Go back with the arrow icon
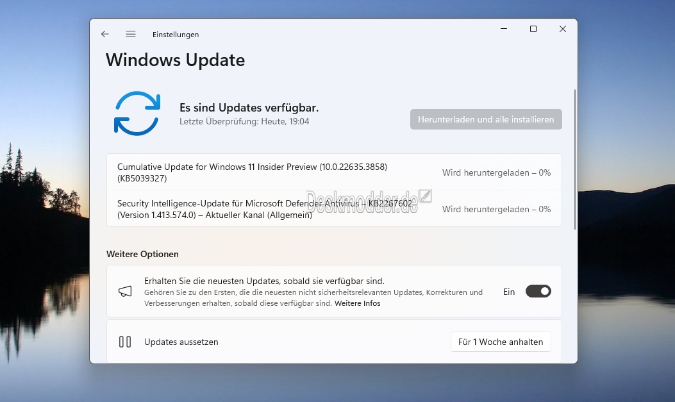This screenshot has height=402, width=675. (105, 34)
